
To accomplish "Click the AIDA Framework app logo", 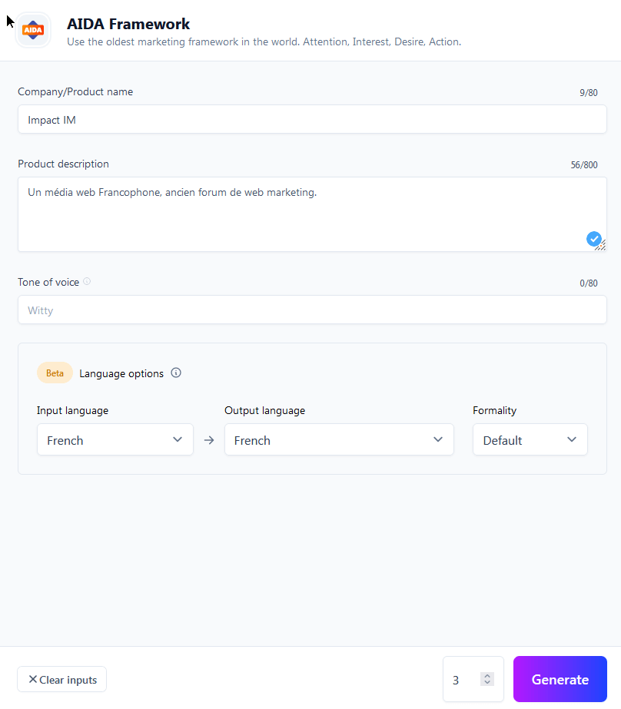I will click(x=32, y=30).
